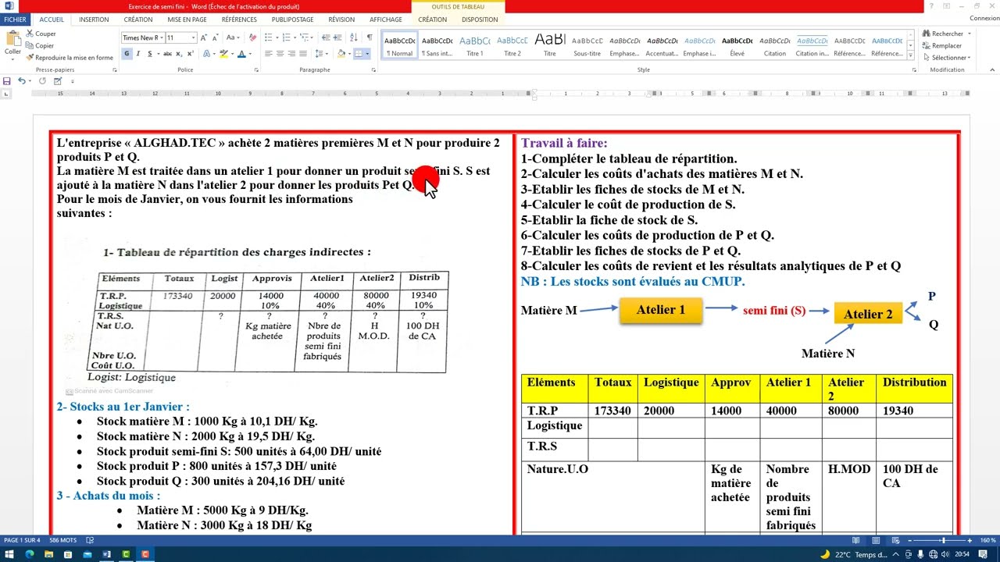Toggle superscript formatting
Image resolution: width=1000 pixels, height=562 pixels.
[191, 54]
